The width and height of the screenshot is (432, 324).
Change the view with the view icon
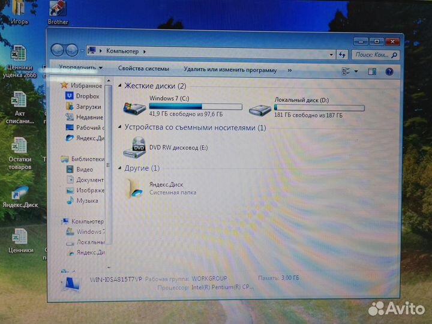pyautogui.click(x=346, y=71)
